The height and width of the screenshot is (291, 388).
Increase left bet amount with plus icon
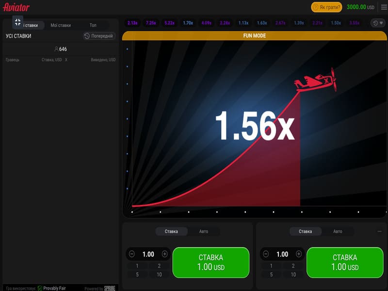[164, 254]
